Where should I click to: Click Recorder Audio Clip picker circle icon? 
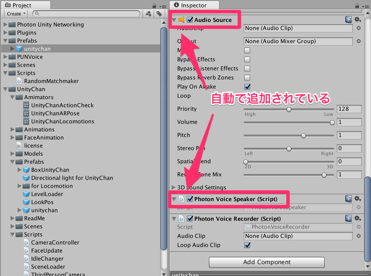[359, 236]
